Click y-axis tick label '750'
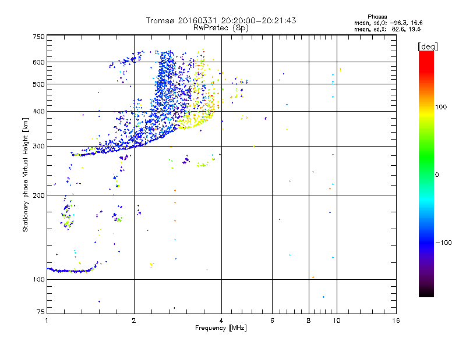This screenshot has height=349, width=466. [38, 37]
